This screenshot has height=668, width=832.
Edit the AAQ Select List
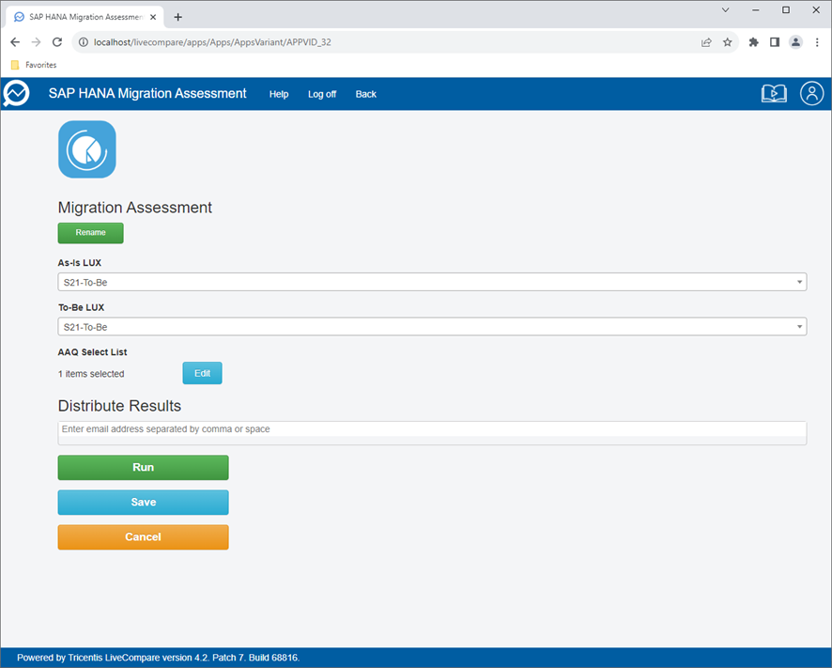202,373
